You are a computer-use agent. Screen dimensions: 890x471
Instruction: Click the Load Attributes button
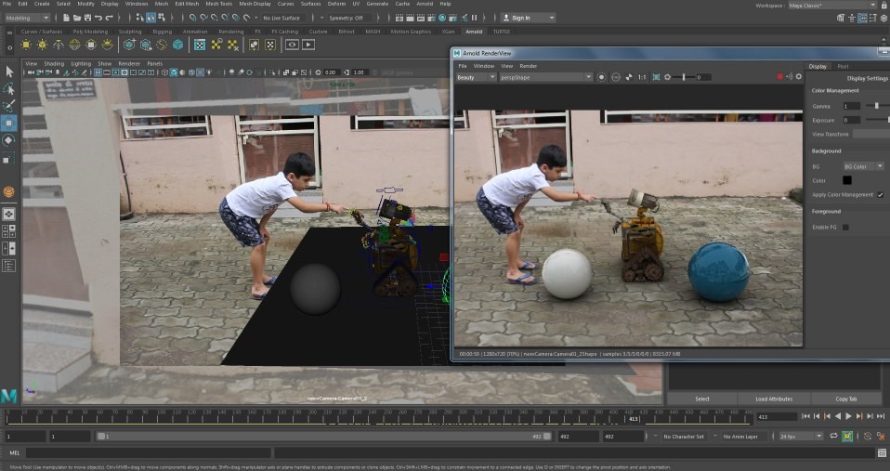tap(774, 399)
